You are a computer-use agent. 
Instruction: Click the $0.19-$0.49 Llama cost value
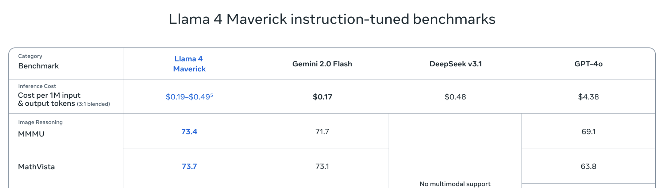pyautogui.click(x=188, y=97)
